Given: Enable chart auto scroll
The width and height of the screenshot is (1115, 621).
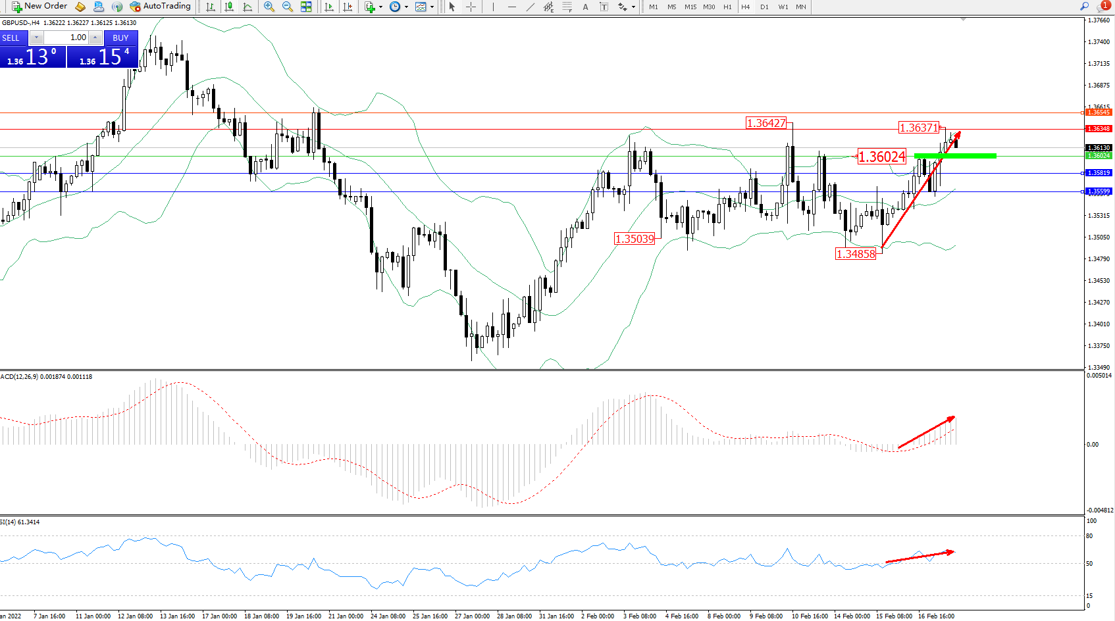Looking at the screenshot, I should (329, 7).
